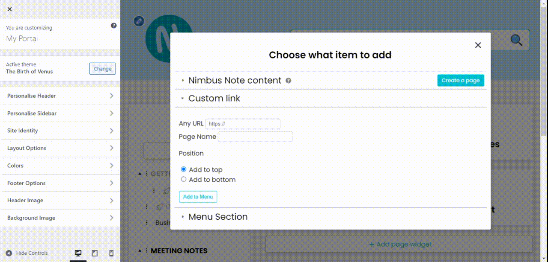The image size is (548, 262).
Task: Switch to desktop preview mode
Action: click(78, 253)
